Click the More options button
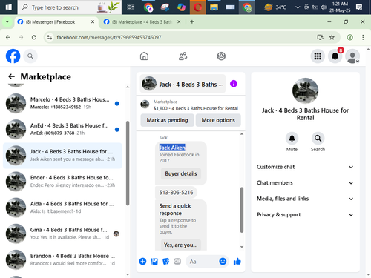This screenshot has width=371, height=278. point(218,120)
